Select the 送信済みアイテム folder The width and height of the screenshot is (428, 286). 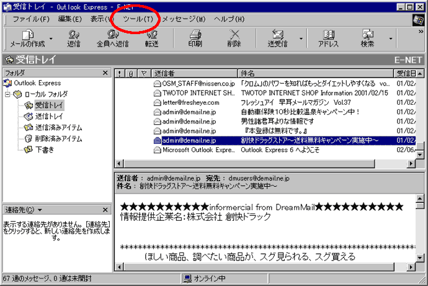click(58, 127)
